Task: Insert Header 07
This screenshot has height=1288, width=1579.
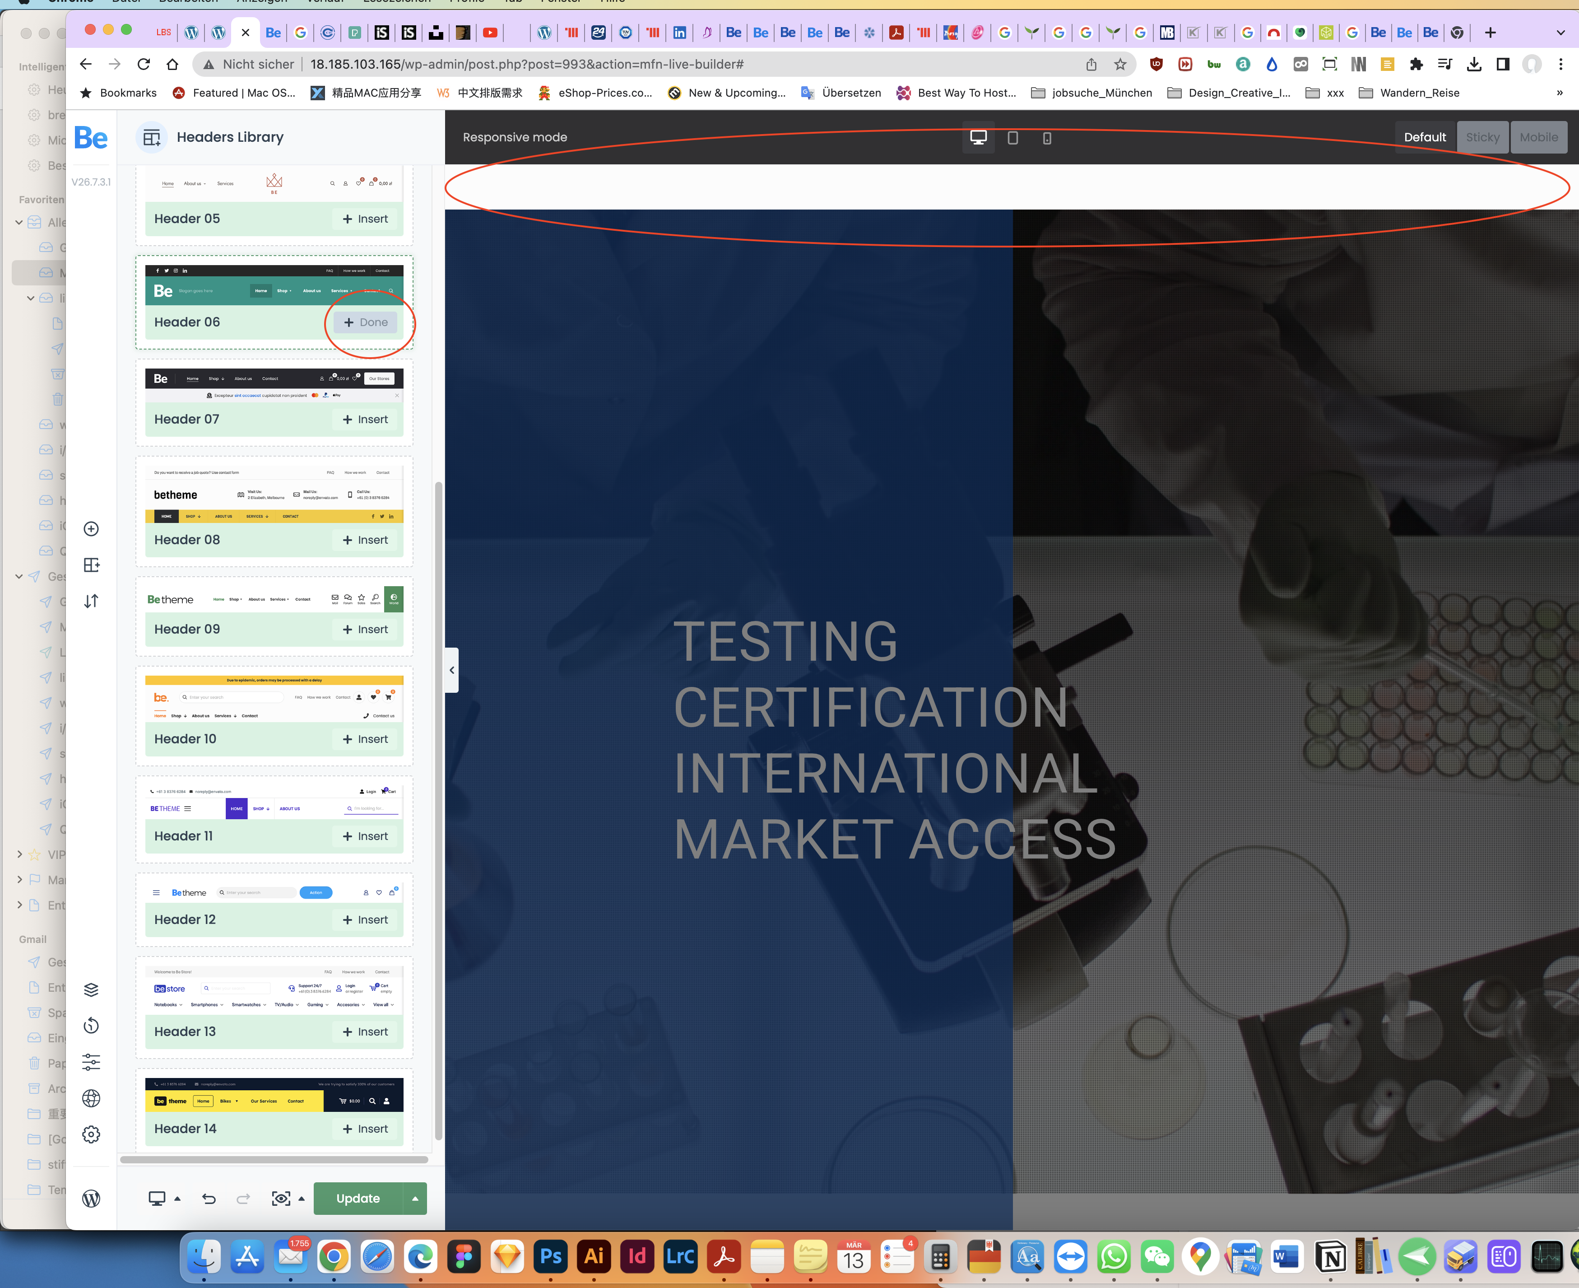Action: 365,419
